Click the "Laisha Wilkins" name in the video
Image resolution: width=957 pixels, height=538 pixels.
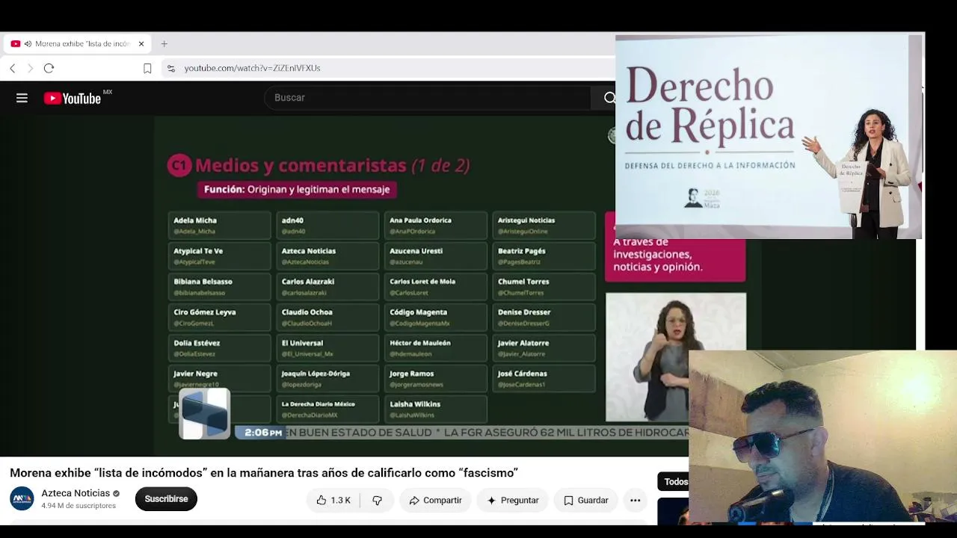pyautogui.click(x=415, y=404)
